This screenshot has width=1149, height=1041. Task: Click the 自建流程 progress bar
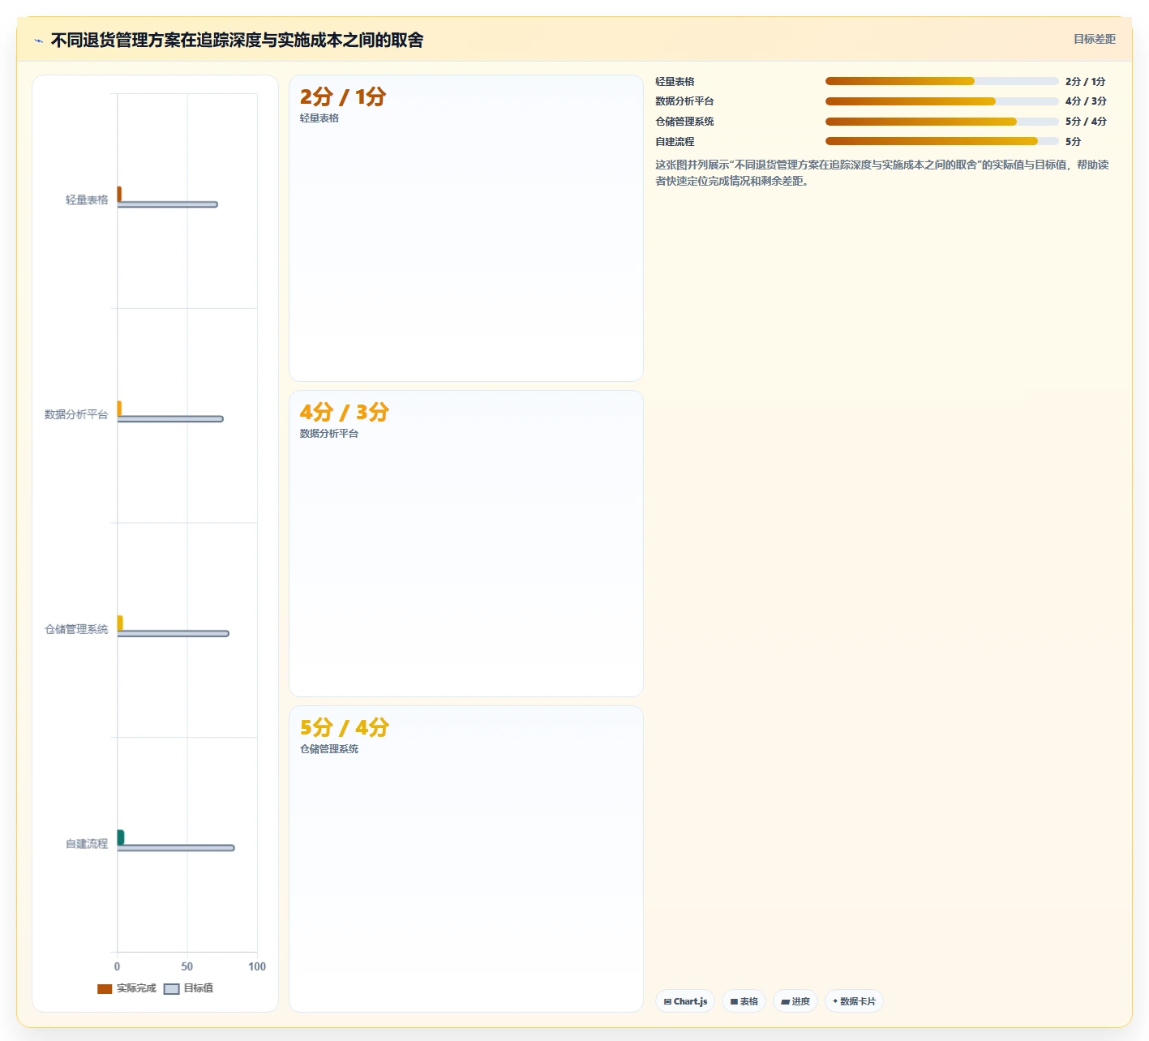click(942, 141)
